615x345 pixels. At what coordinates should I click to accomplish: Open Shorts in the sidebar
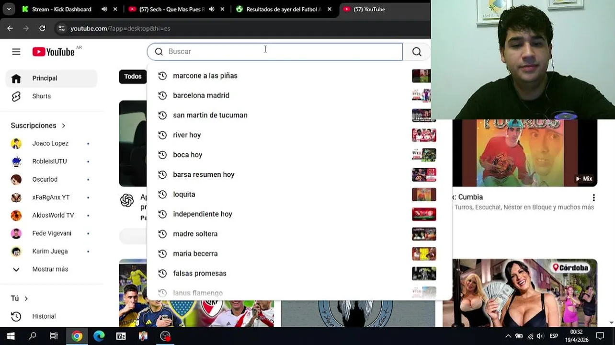click(51, 96)
